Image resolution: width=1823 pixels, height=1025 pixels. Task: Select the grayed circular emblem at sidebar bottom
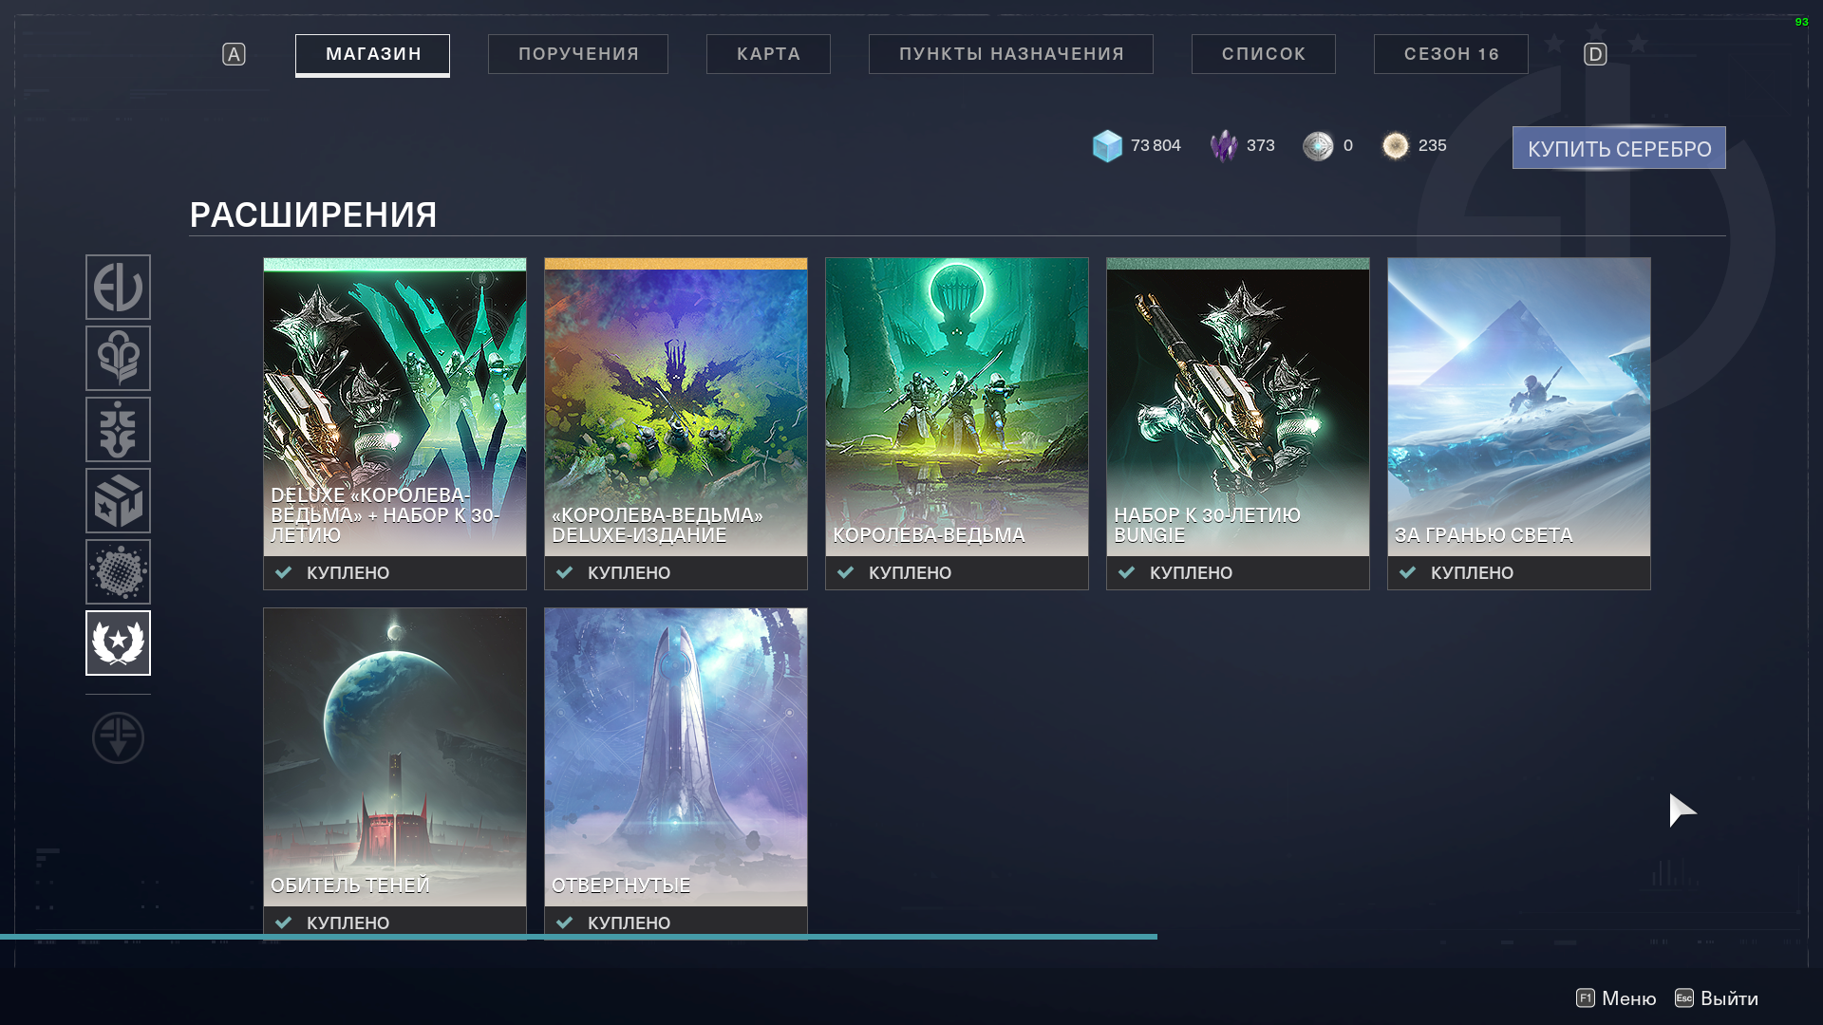tap(118, 737)
